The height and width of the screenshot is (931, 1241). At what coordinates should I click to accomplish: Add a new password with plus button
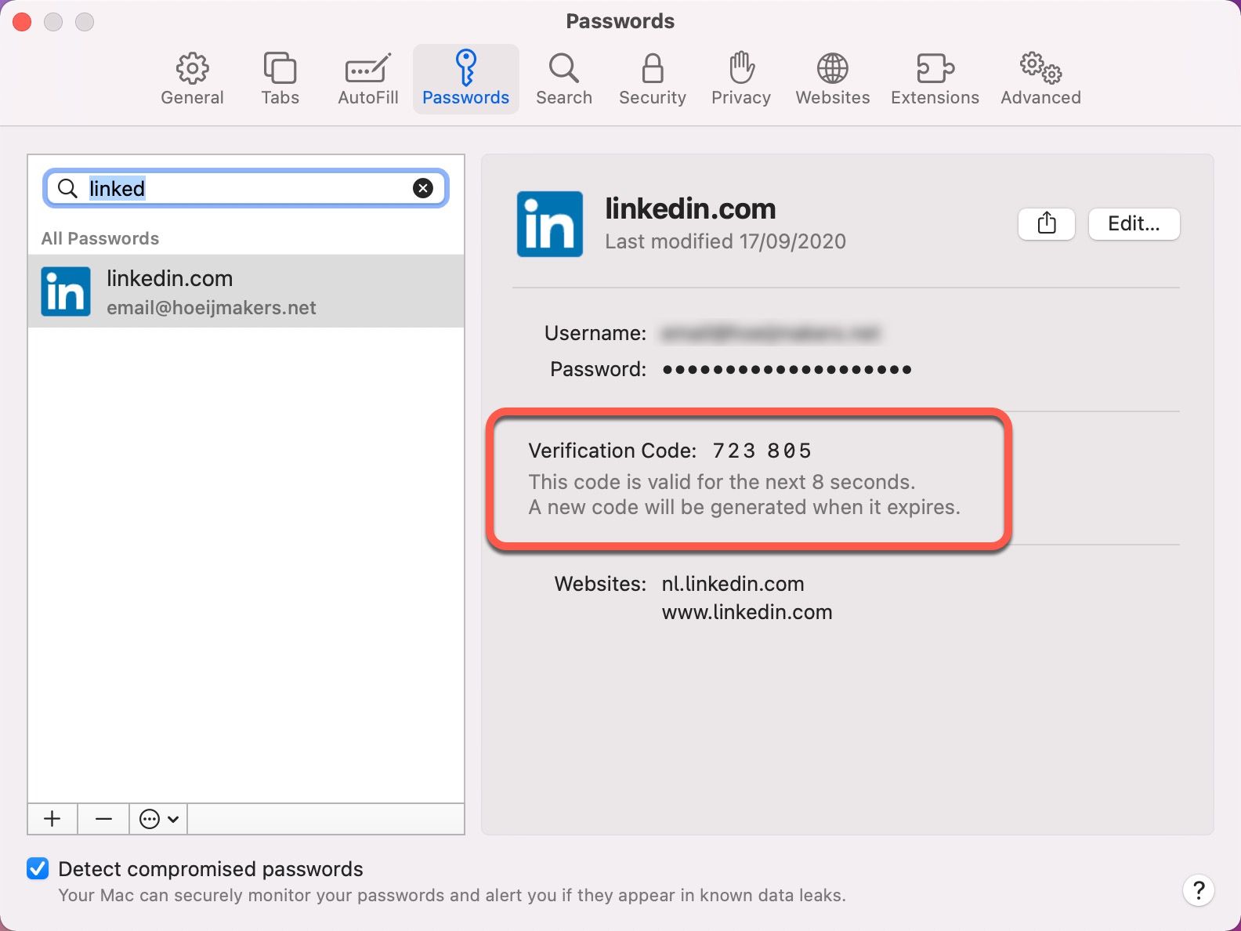pyautogui.click(x=52, y=819)
